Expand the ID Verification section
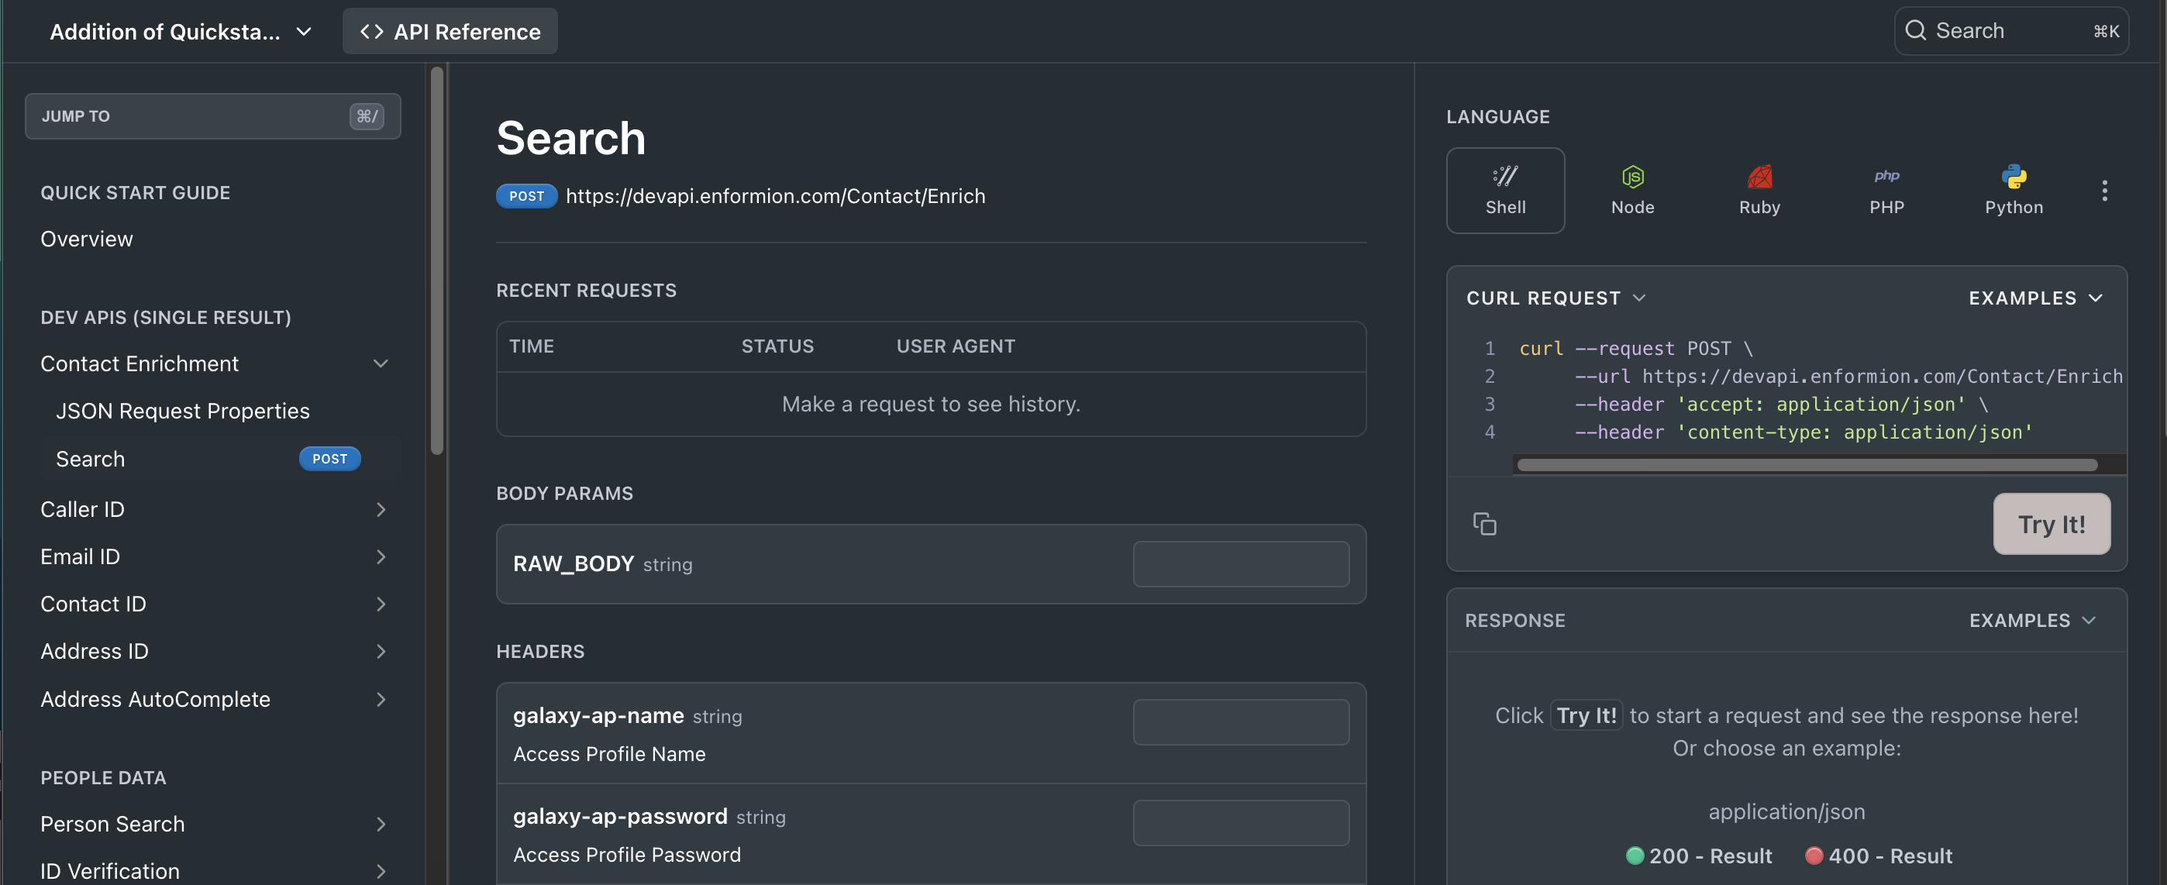The image size is (2167, 885). point(381,871)
